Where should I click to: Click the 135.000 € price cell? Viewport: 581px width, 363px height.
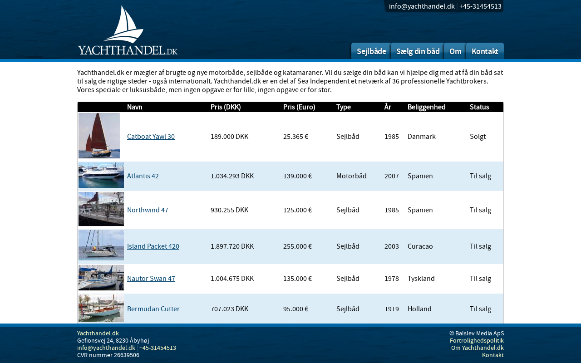pyautogui.click(x=298, y=279)
